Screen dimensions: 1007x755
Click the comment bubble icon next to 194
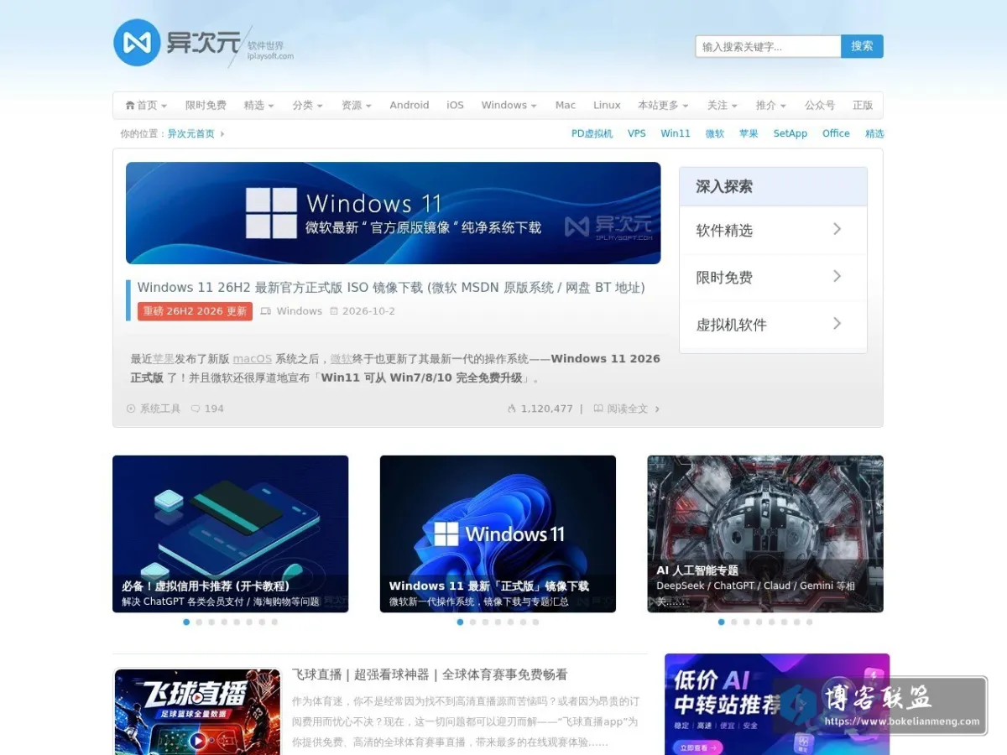point(196,409)
